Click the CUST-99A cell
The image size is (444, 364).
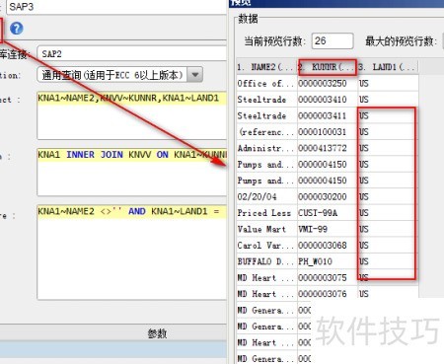pos(328,213)
